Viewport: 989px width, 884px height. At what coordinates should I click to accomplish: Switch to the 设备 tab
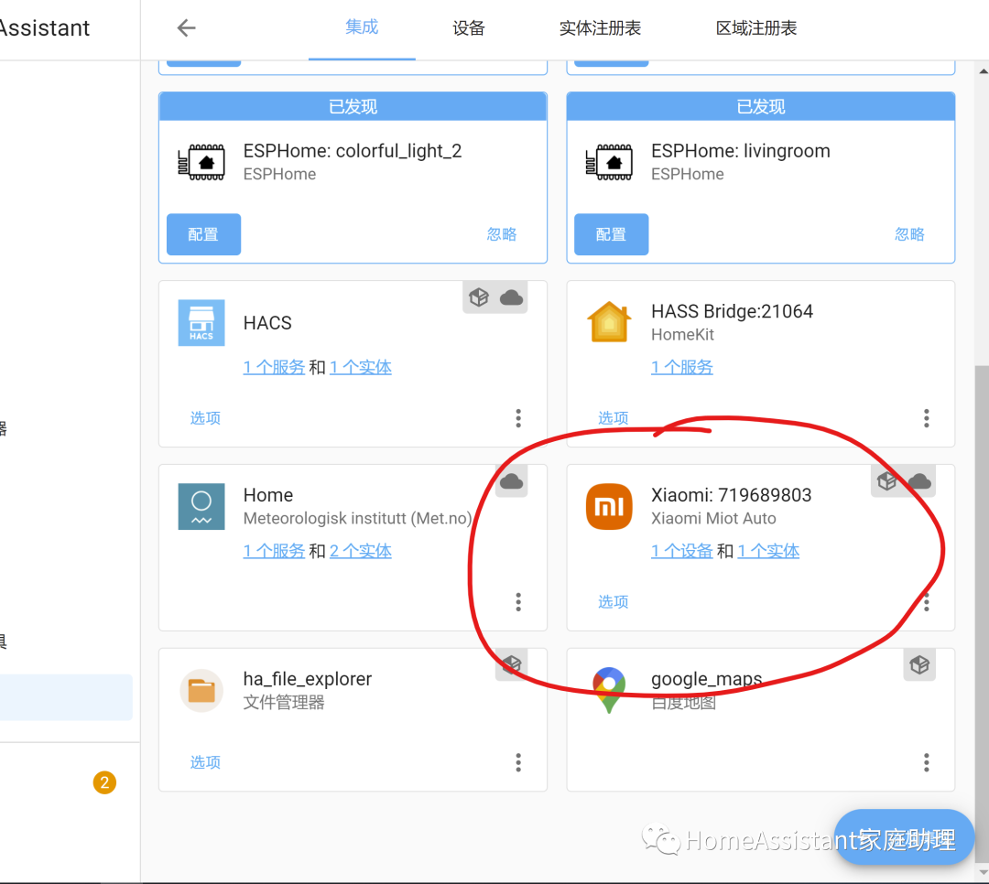pyautogui.click(x=468, y=28)
